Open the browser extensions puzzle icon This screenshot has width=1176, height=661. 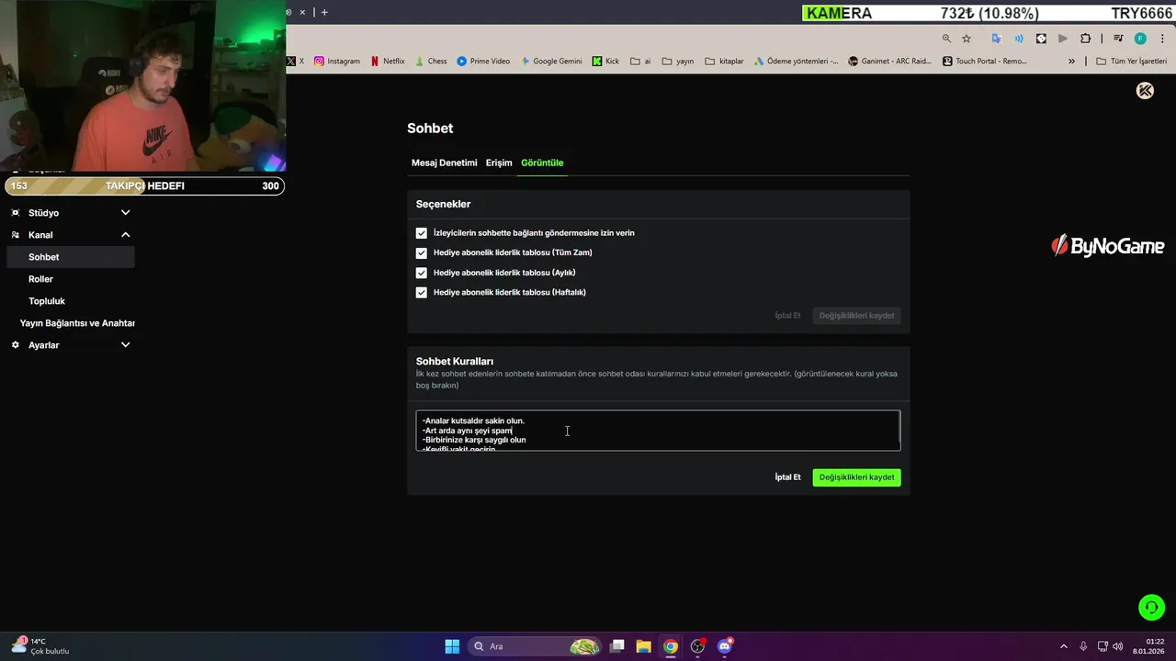coord(1085,39)
